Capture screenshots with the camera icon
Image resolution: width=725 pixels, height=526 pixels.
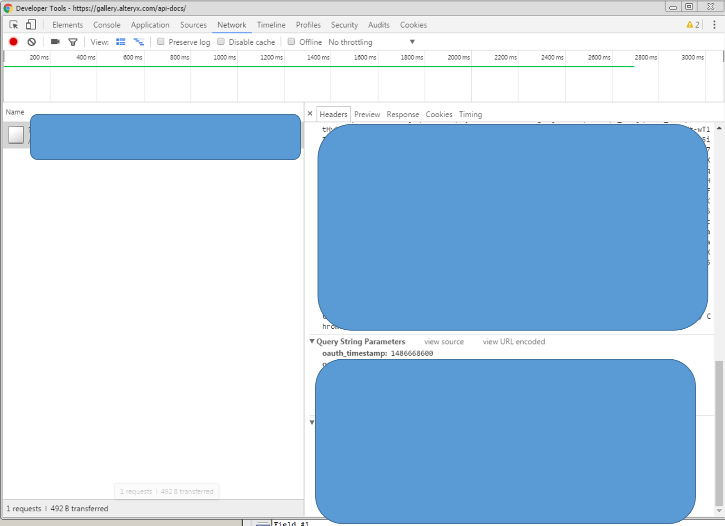[x=54, y=41]
